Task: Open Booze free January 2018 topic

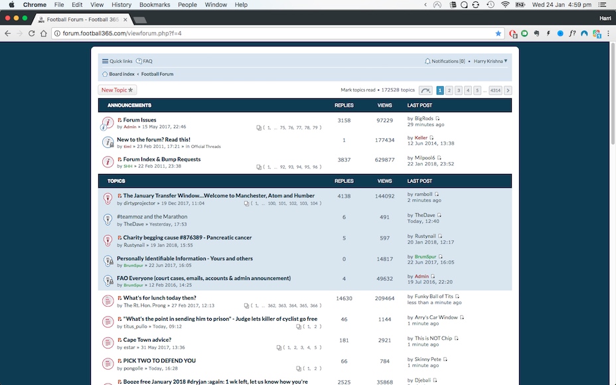Action: 216,382
